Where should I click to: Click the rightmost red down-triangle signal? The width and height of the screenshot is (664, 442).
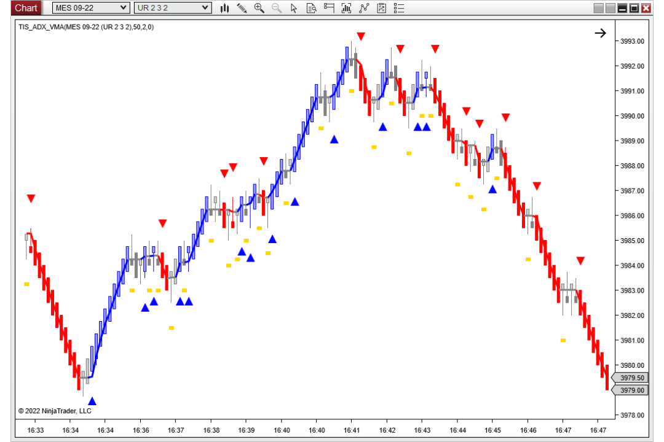click(580, 260)
